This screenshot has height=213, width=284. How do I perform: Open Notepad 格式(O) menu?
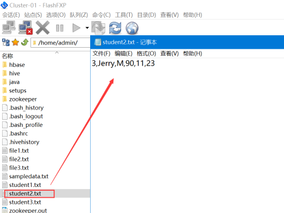click(147, 54)
